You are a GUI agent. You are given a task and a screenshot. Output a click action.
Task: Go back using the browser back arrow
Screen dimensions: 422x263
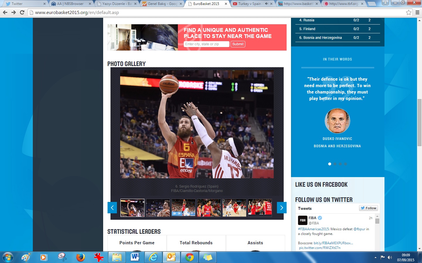[5, 12]
